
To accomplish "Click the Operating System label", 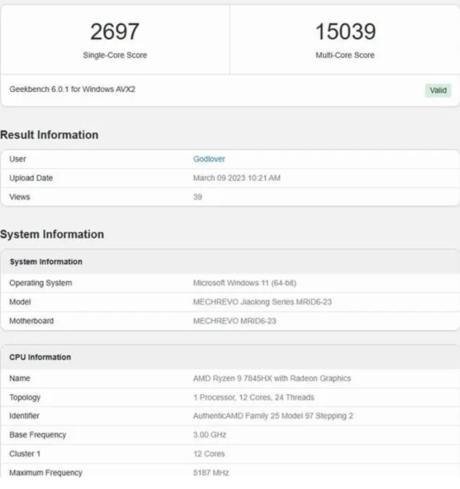I will [41, 283].
